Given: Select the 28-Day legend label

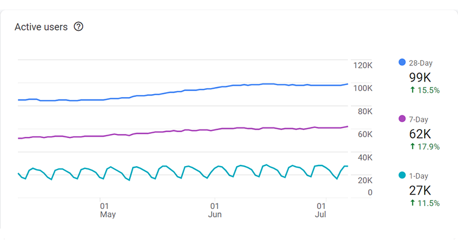Looking at the screenshot, I should click(421, 62).
